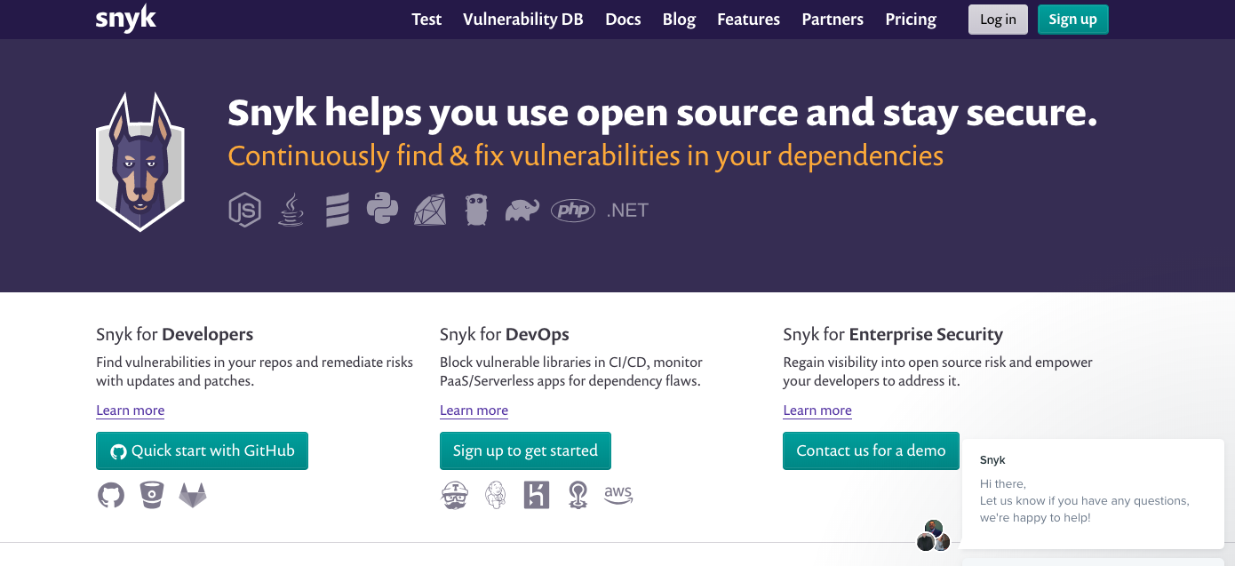Click the 'Snyk for Developers' heading

tap(175, 335)
